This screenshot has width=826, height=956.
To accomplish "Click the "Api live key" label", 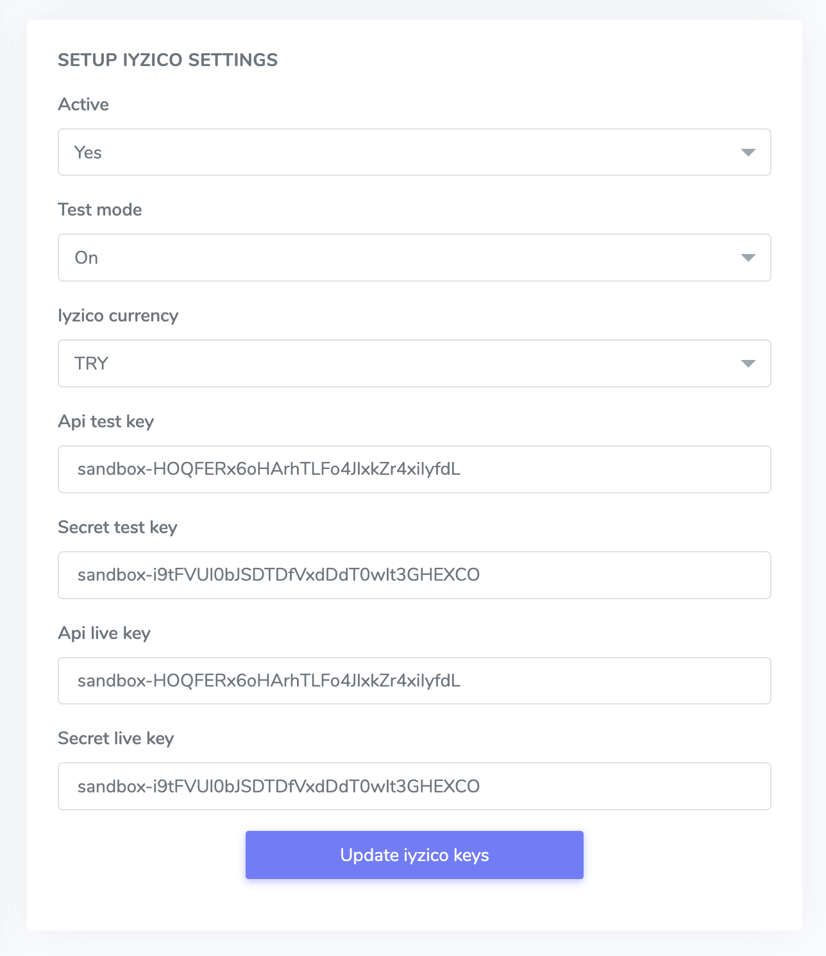I will (104, 633).
